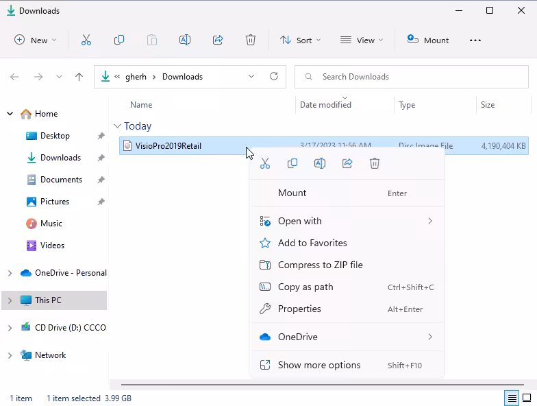Viewport: 537px width, 406px height.
Task: Click the Rename icon in the context menu
Action: pos(320,163)
